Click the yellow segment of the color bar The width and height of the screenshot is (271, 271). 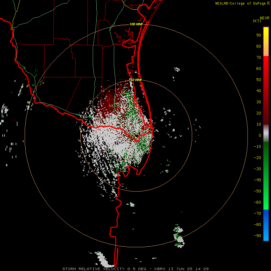(x=266, y=35)
